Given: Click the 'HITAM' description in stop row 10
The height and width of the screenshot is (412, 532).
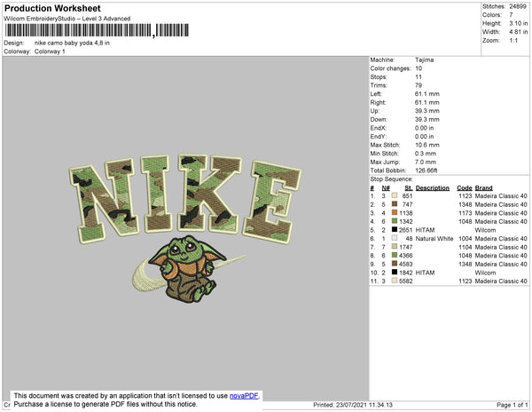Looking at the screenshot, I should coord(425,273).
